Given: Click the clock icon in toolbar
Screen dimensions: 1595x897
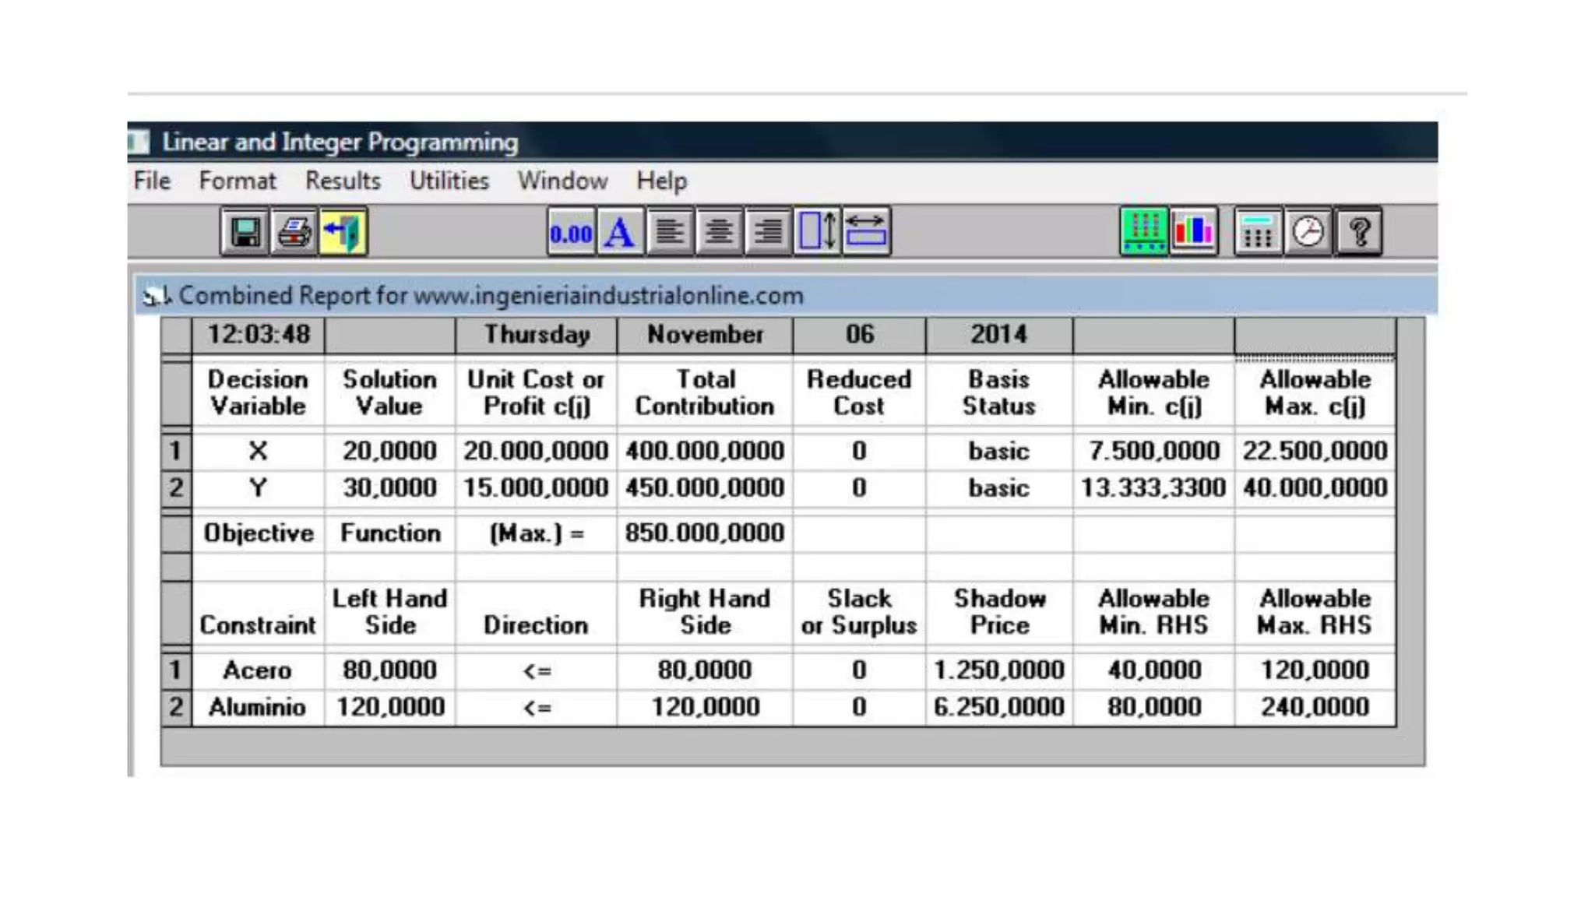Looking at the screenshot, I should (1308, 232).
